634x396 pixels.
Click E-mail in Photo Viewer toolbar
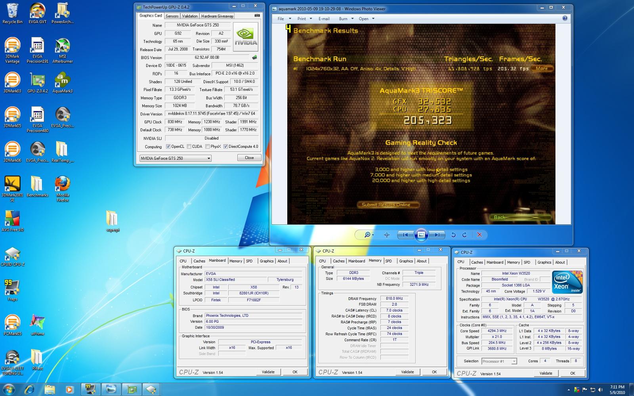point(324,19)
